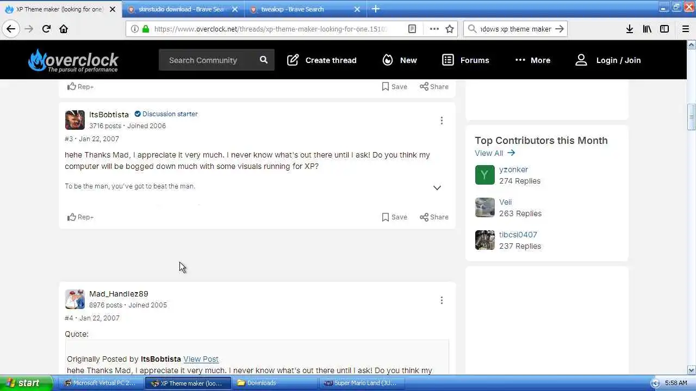The height and width of the screenshot is (391, 696).
Task: Open the browser downloads arrow
Action: 629,29
